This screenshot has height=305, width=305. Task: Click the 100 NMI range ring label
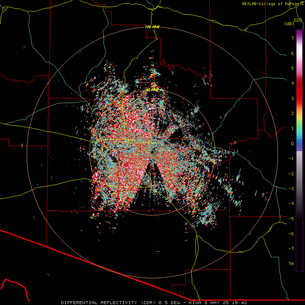pos(152,27)
